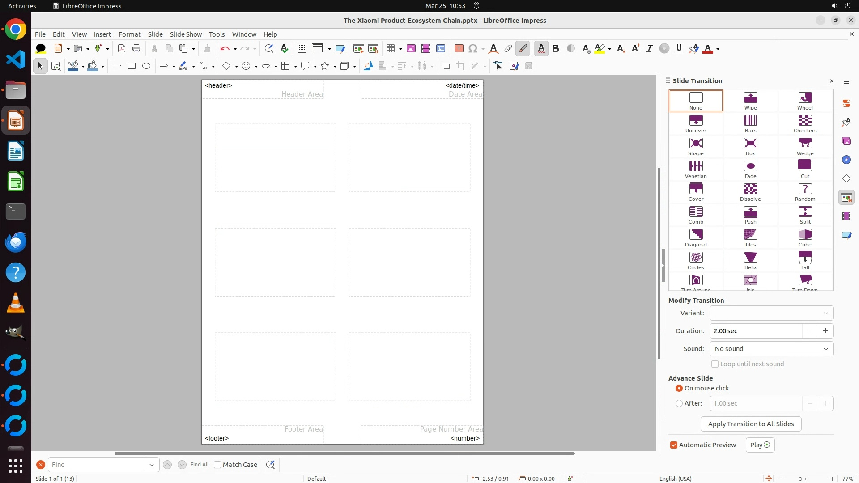Screen dimensions: 859x483
Task: Select the Rectangle drawing tool
Action: click(x=132, y=66)
